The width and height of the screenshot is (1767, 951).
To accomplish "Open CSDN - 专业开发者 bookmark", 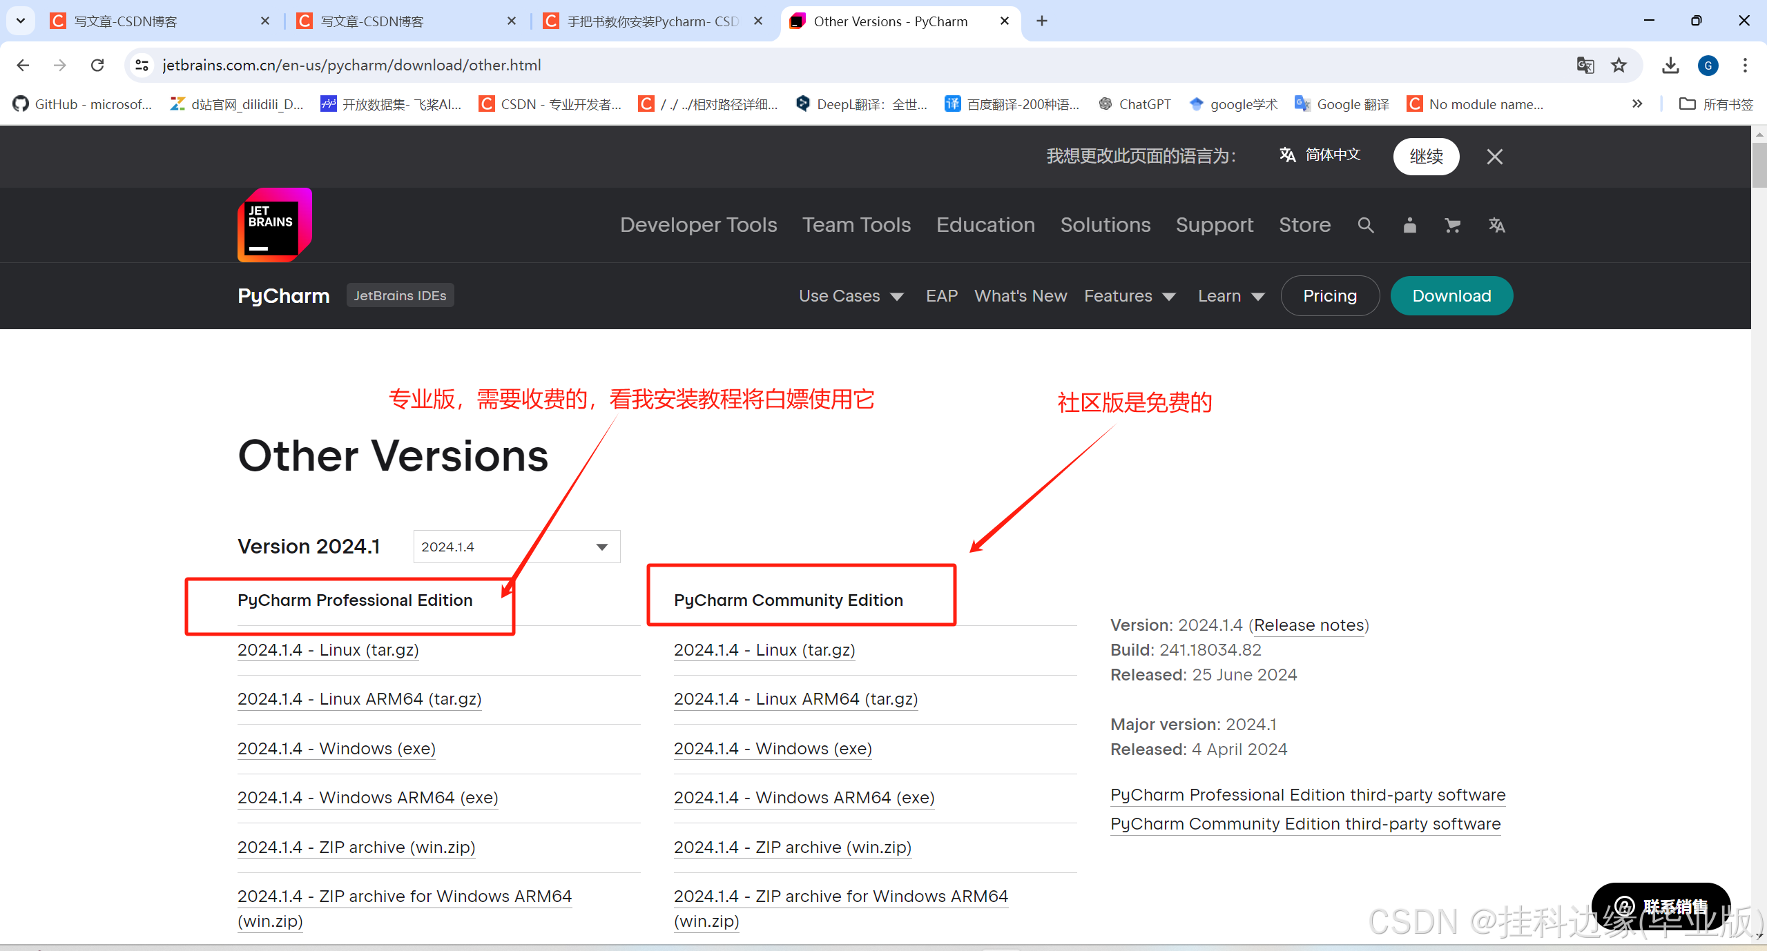I will pos(550,104).
